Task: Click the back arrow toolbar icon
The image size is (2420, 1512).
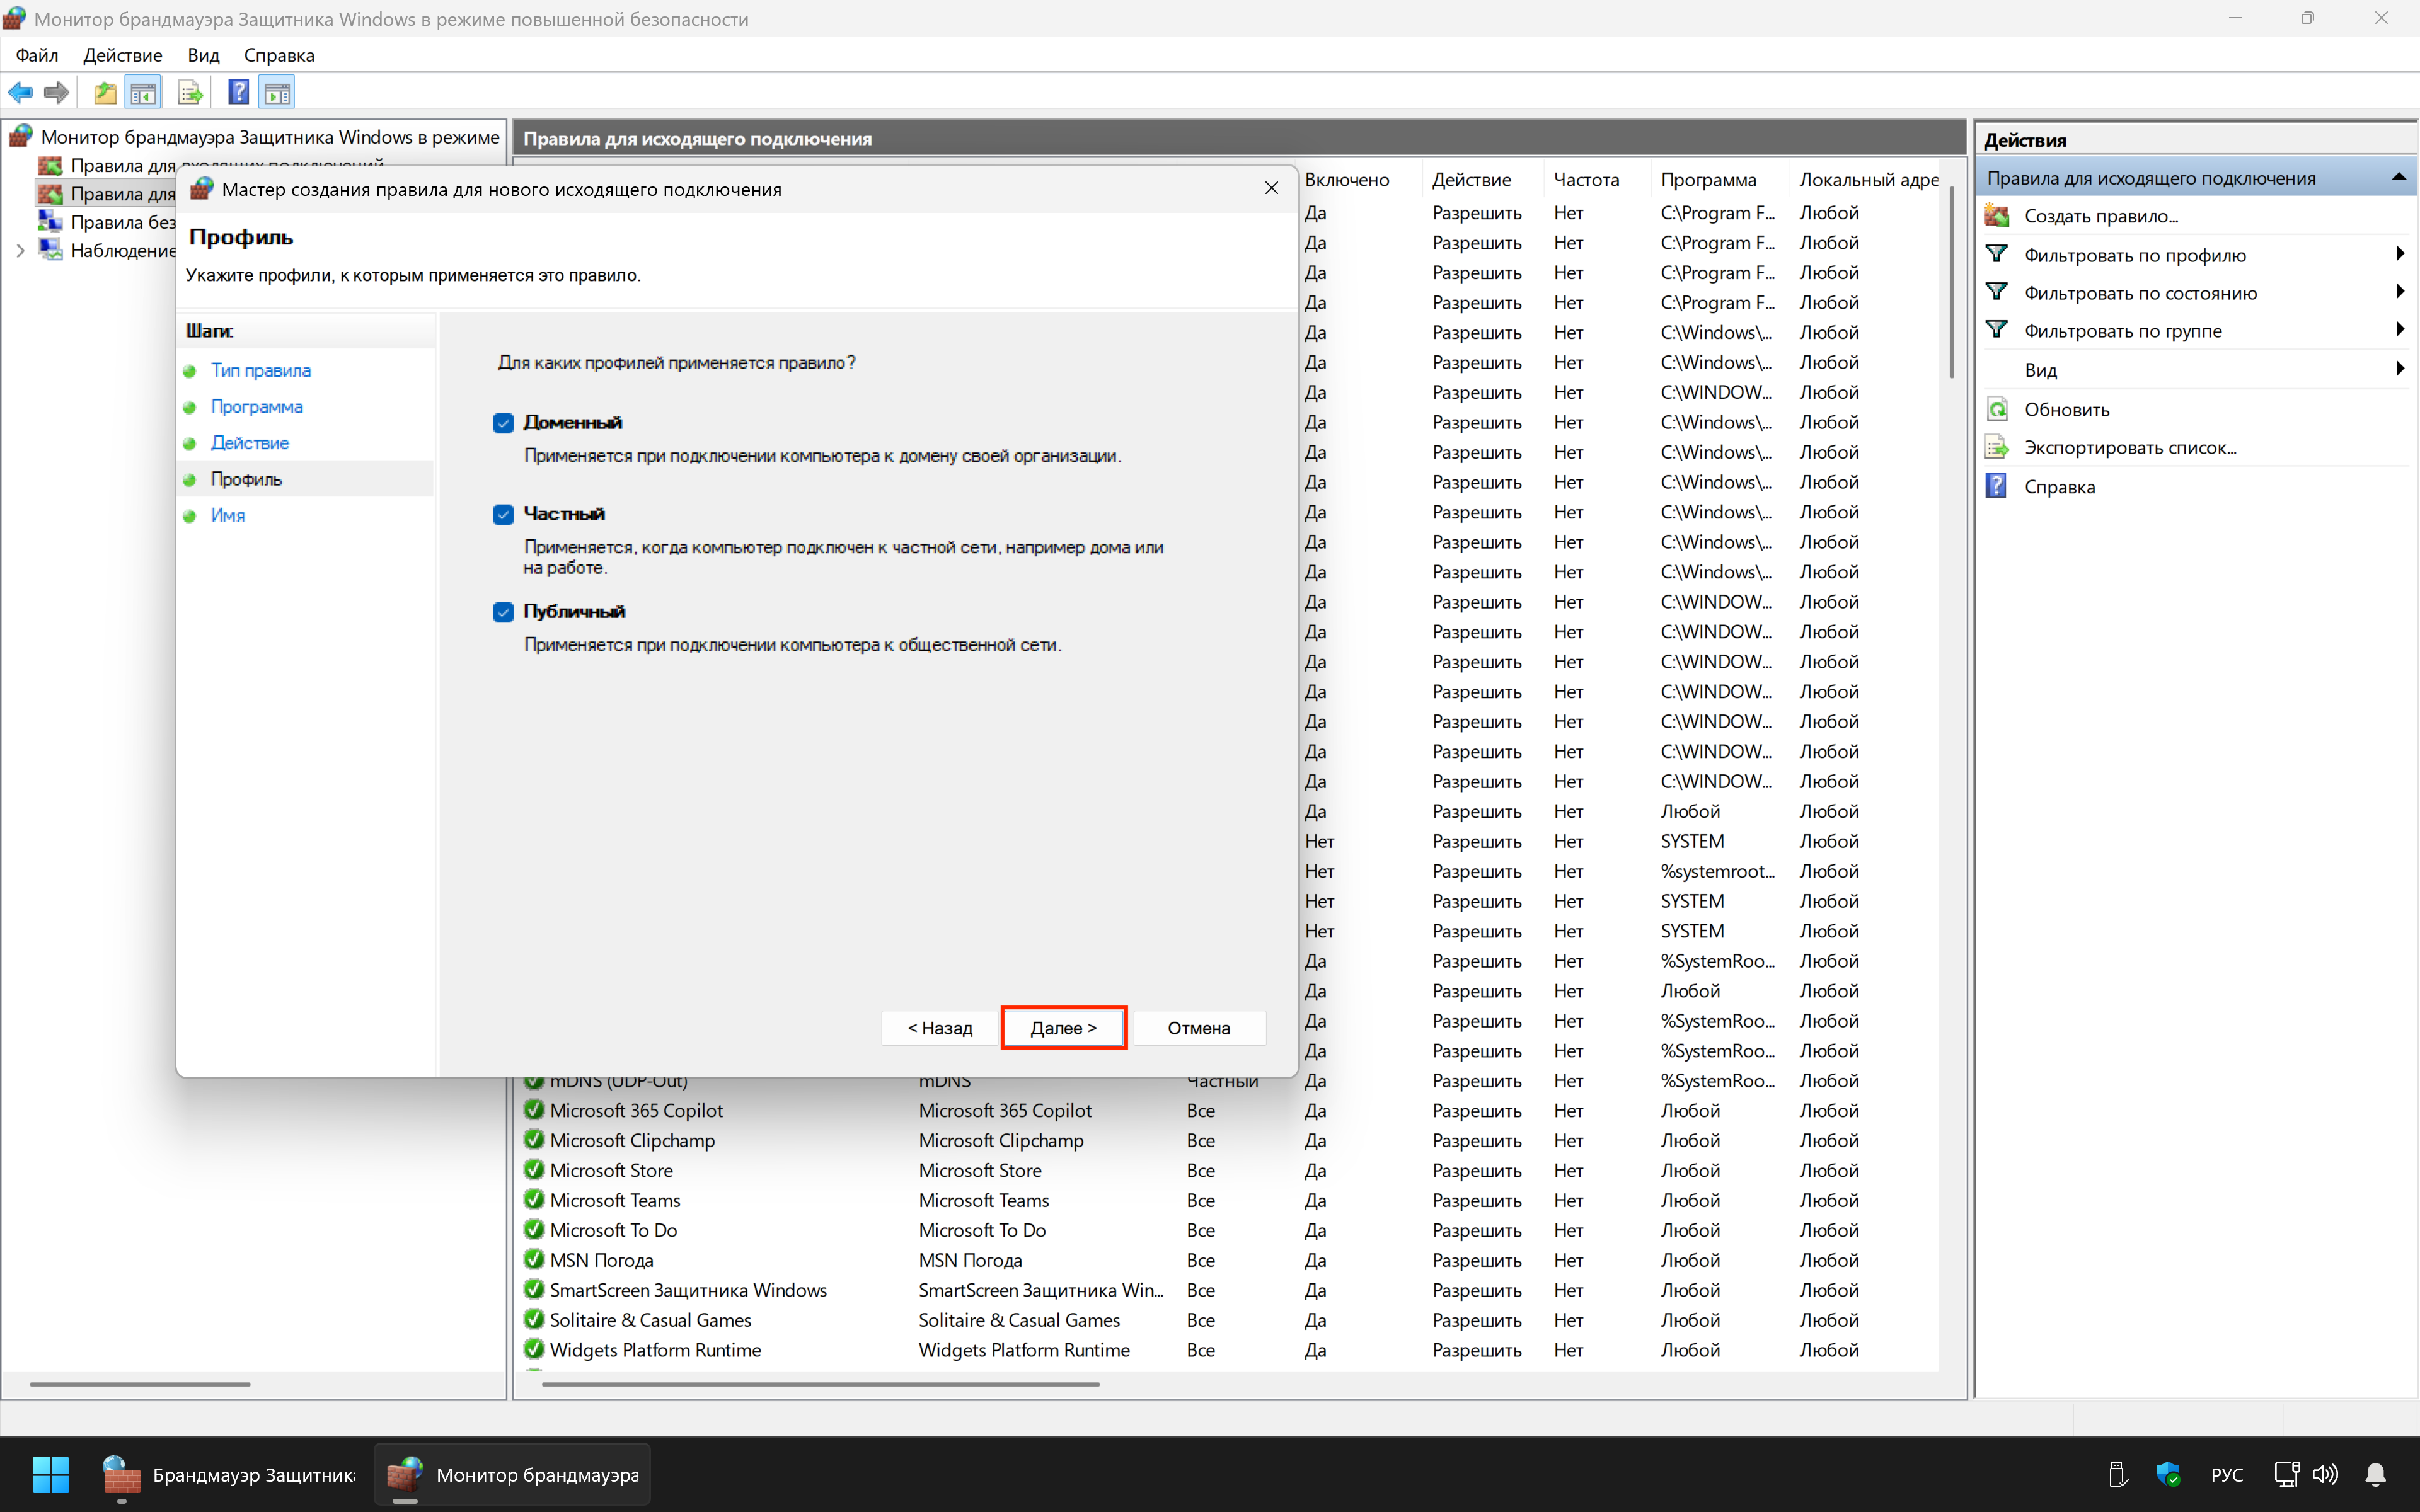Action: tap(20, 93)
